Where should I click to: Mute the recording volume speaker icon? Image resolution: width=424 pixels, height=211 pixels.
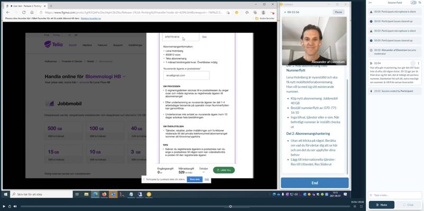(15, 206)
